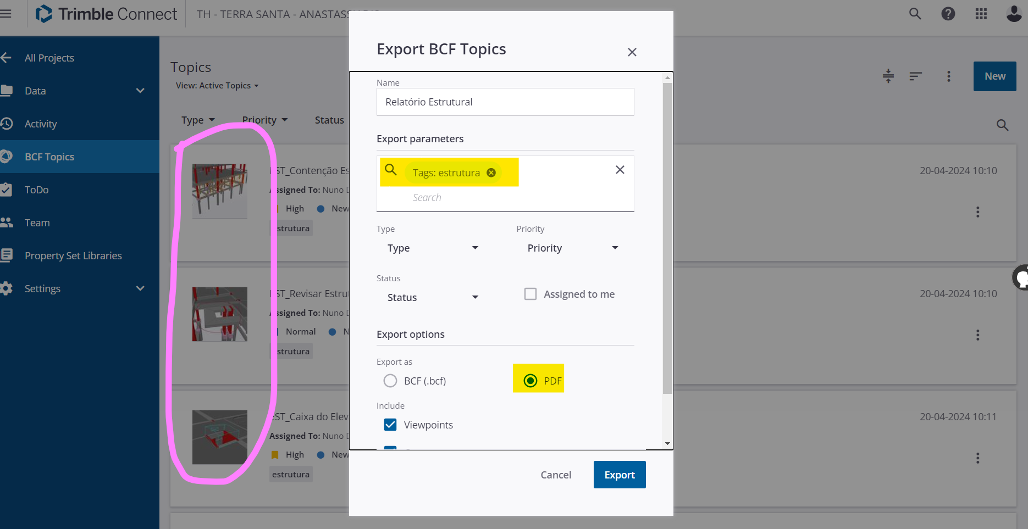Enable BCF (.bcf) export format

(390, 381)
